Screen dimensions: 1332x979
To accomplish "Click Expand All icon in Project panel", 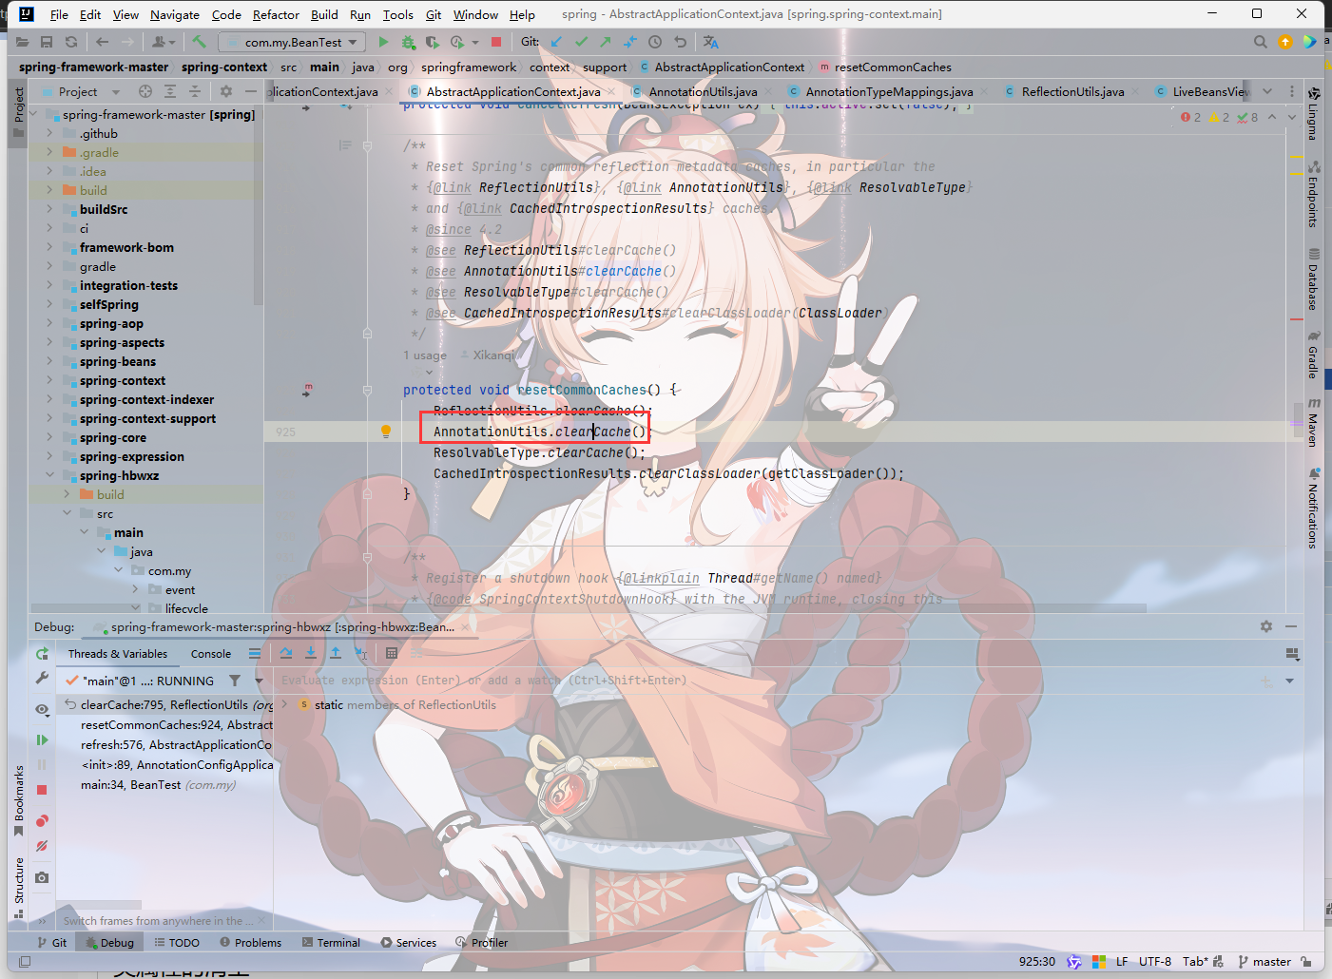I will click(170, 91).
